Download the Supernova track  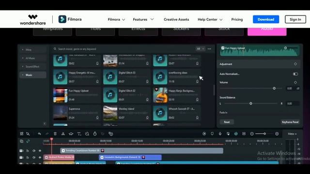coord(97,117)
